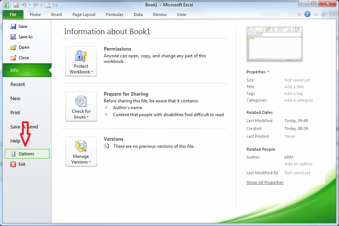Open Customize Quick Access Toolbar dropdown
339x226 pixels.
[56, 6]
